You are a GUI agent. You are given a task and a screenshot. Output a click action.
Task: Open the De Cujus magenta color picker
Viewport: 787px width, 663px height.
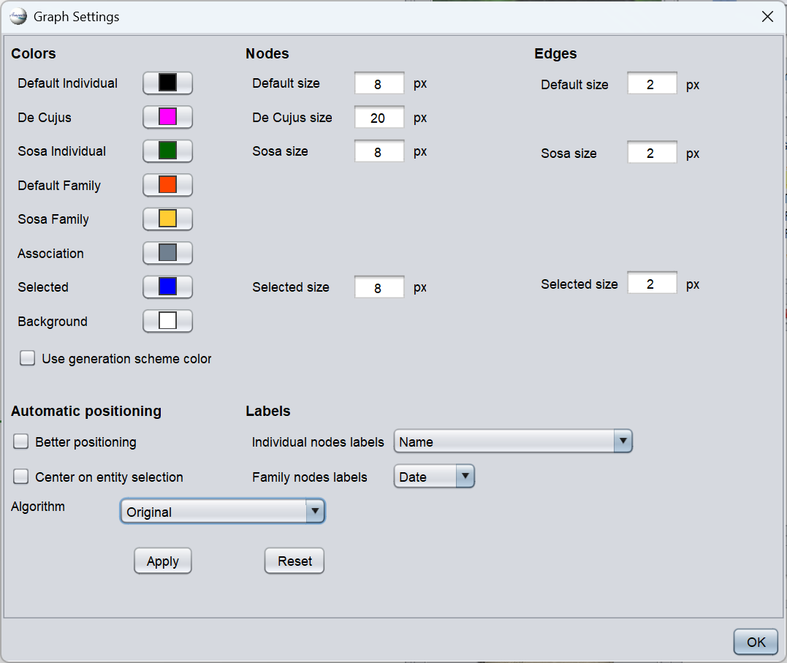tap(167, 117)
